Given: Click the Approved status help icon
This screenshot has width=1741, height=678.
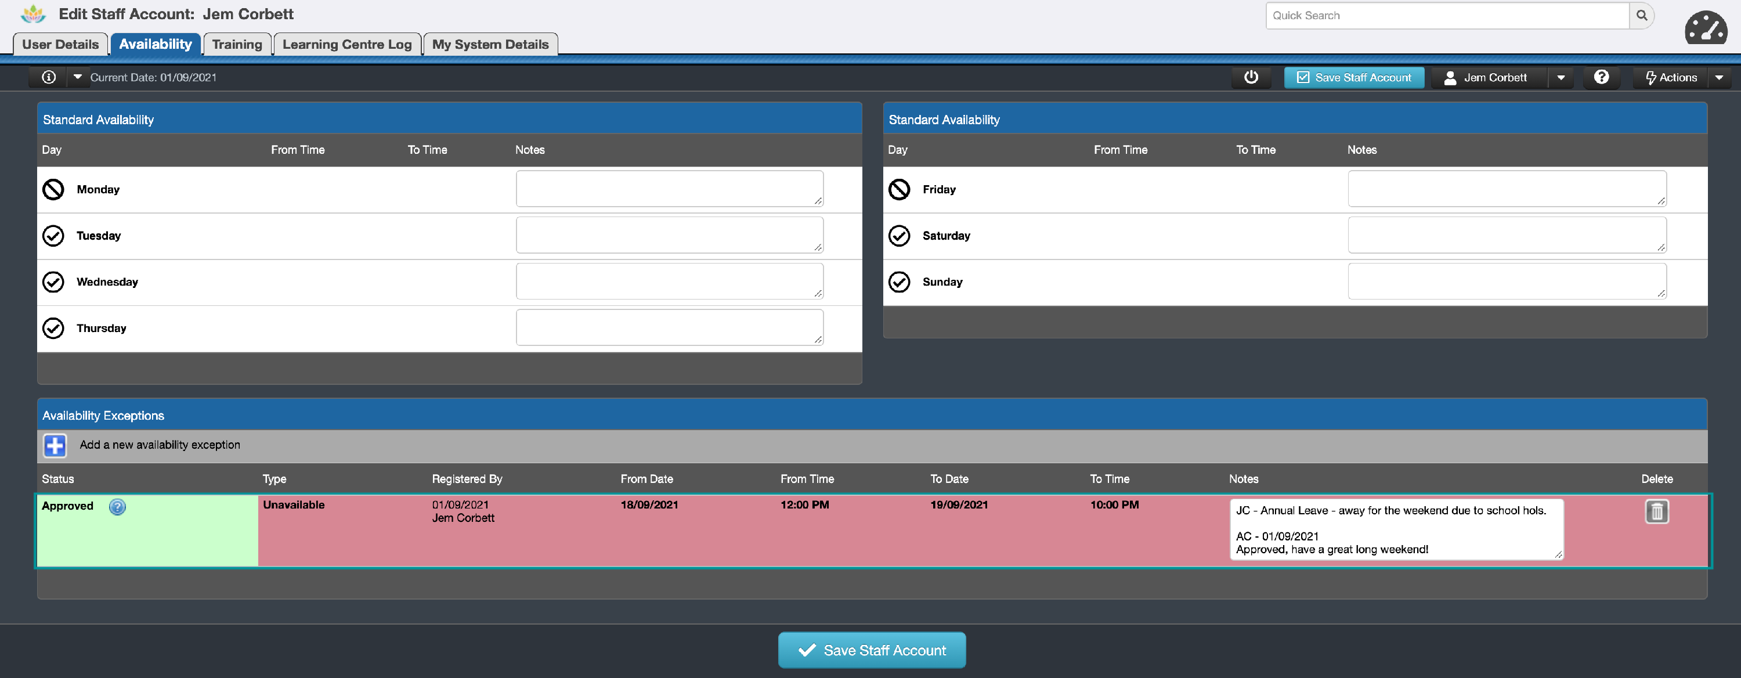Looking at the screenshot, I should (x=117, y=507).
